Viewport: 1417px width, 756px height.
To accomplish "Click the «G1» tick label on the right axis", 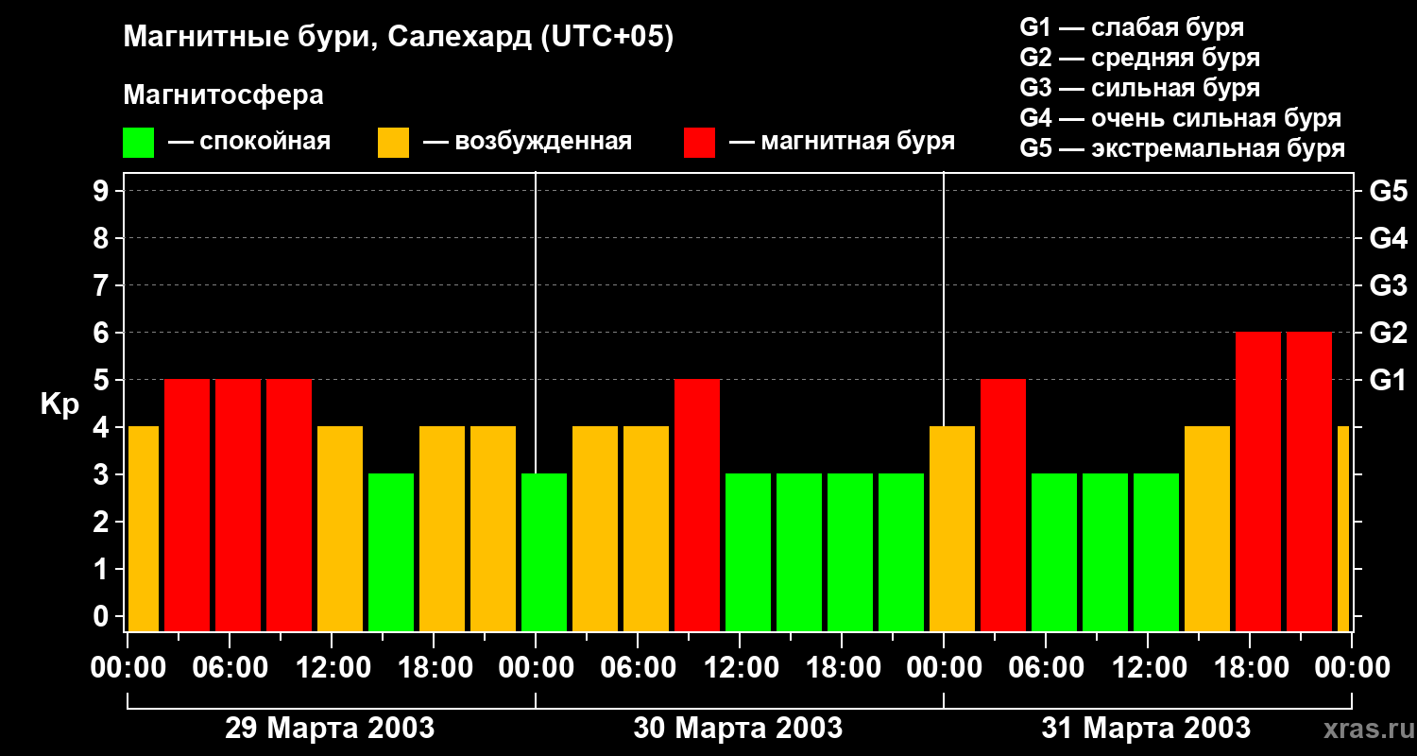I will pyautogui.click(x=1389, y=380).
